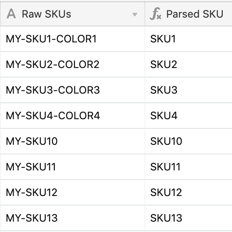Click the MY-SKU2-COLOR2 cell

click(72, 65)
